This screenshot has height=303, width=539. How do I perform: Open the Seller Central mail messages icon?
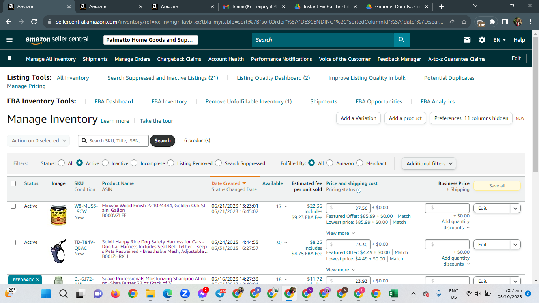pyautogui.click(x=467, y=40)
